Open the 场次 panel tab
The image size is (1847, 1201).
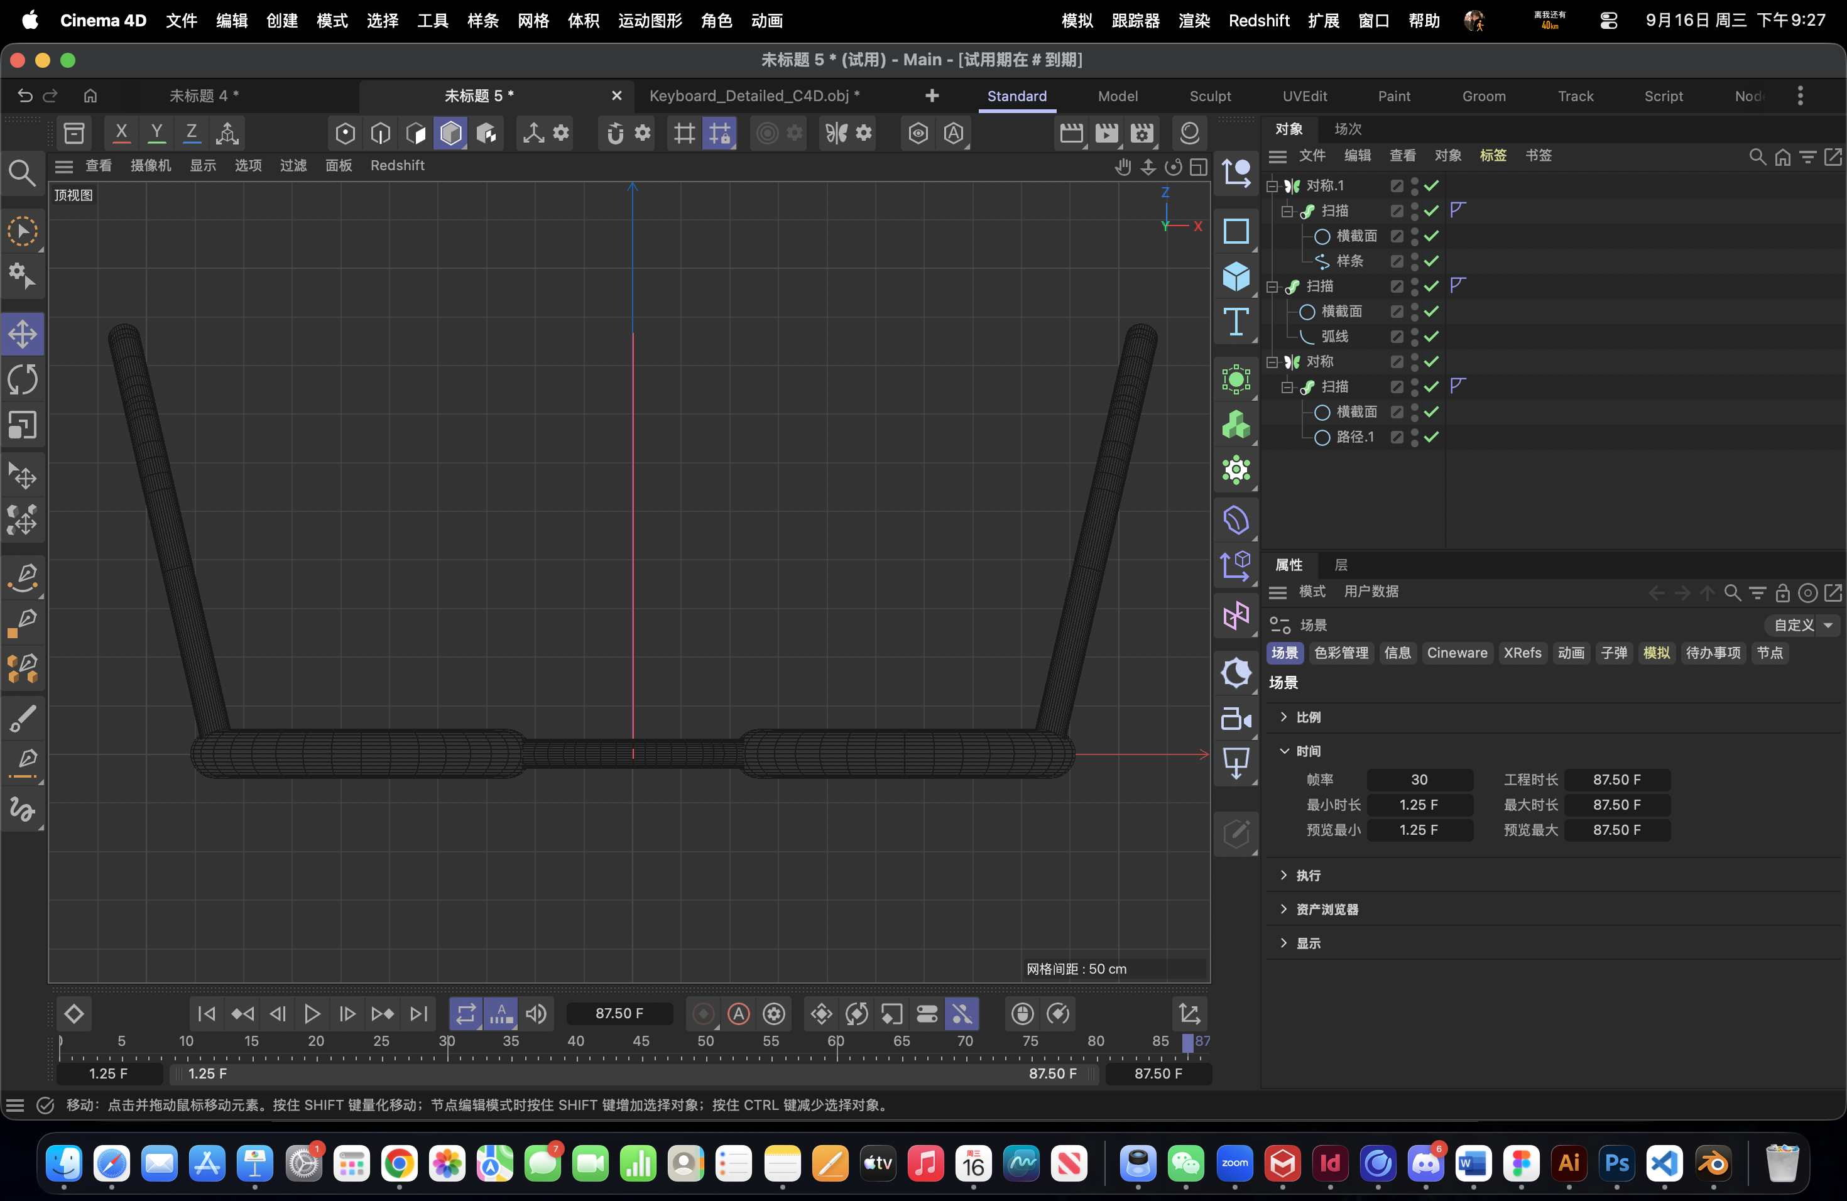coord(1348,129)
